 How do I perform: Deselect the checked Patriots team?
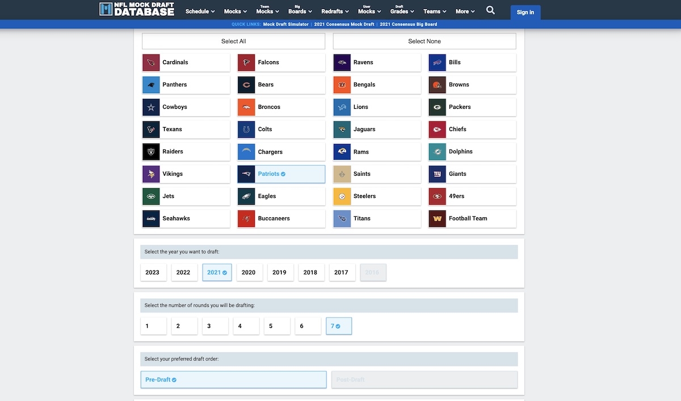[281, 174]
